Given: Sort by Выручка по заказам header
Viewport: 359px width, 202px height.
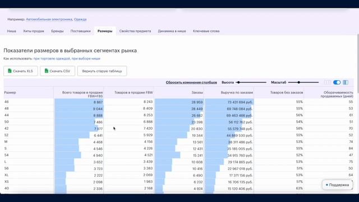Looking at the screenshot, I should click(237, 93).
